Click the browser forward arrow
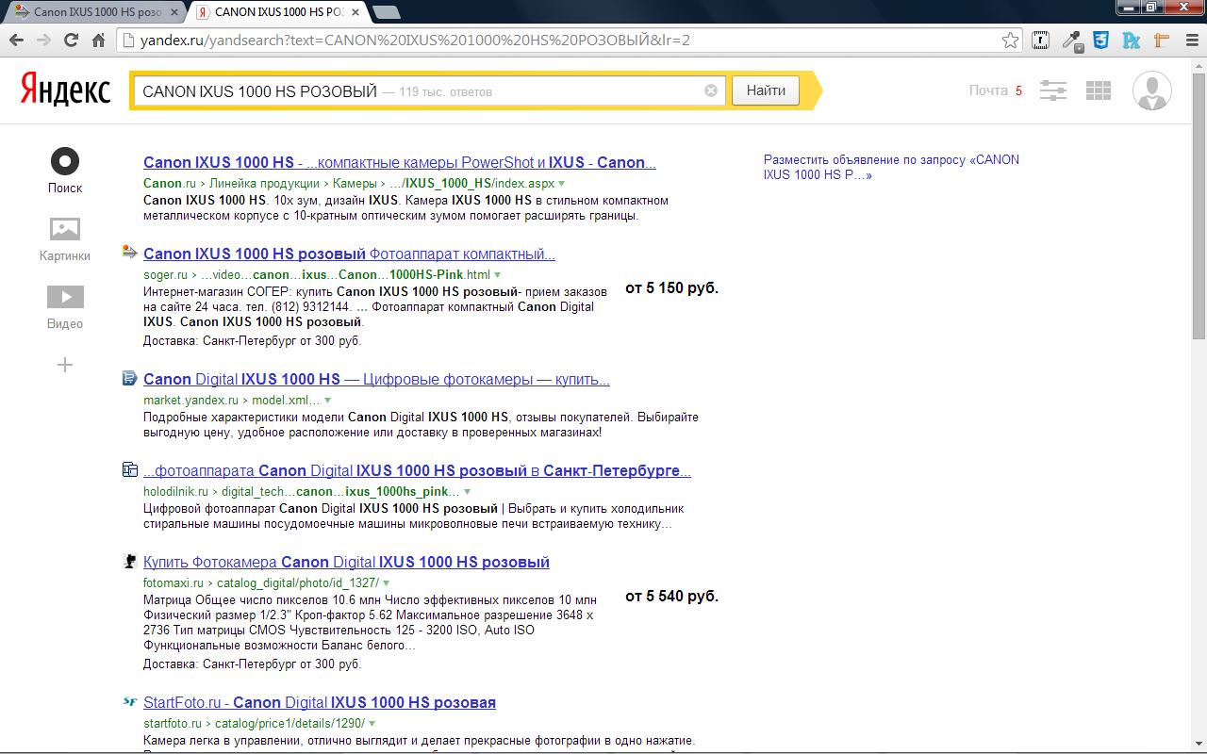The image size is (1207, 754). [43, 41]
